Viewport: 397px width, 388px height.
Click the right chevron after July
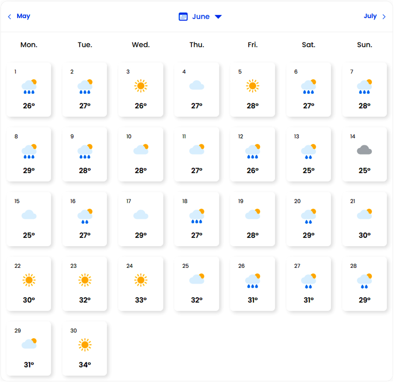[384, 17]
